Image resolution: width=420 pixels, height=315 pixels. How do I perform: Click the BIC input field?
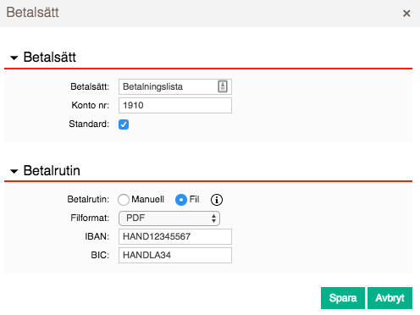click(x=175, y=255)
